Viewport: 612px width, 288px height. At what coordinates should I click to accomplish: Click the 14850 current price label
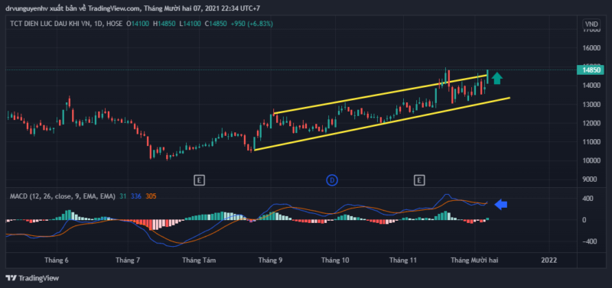(591, 70)
